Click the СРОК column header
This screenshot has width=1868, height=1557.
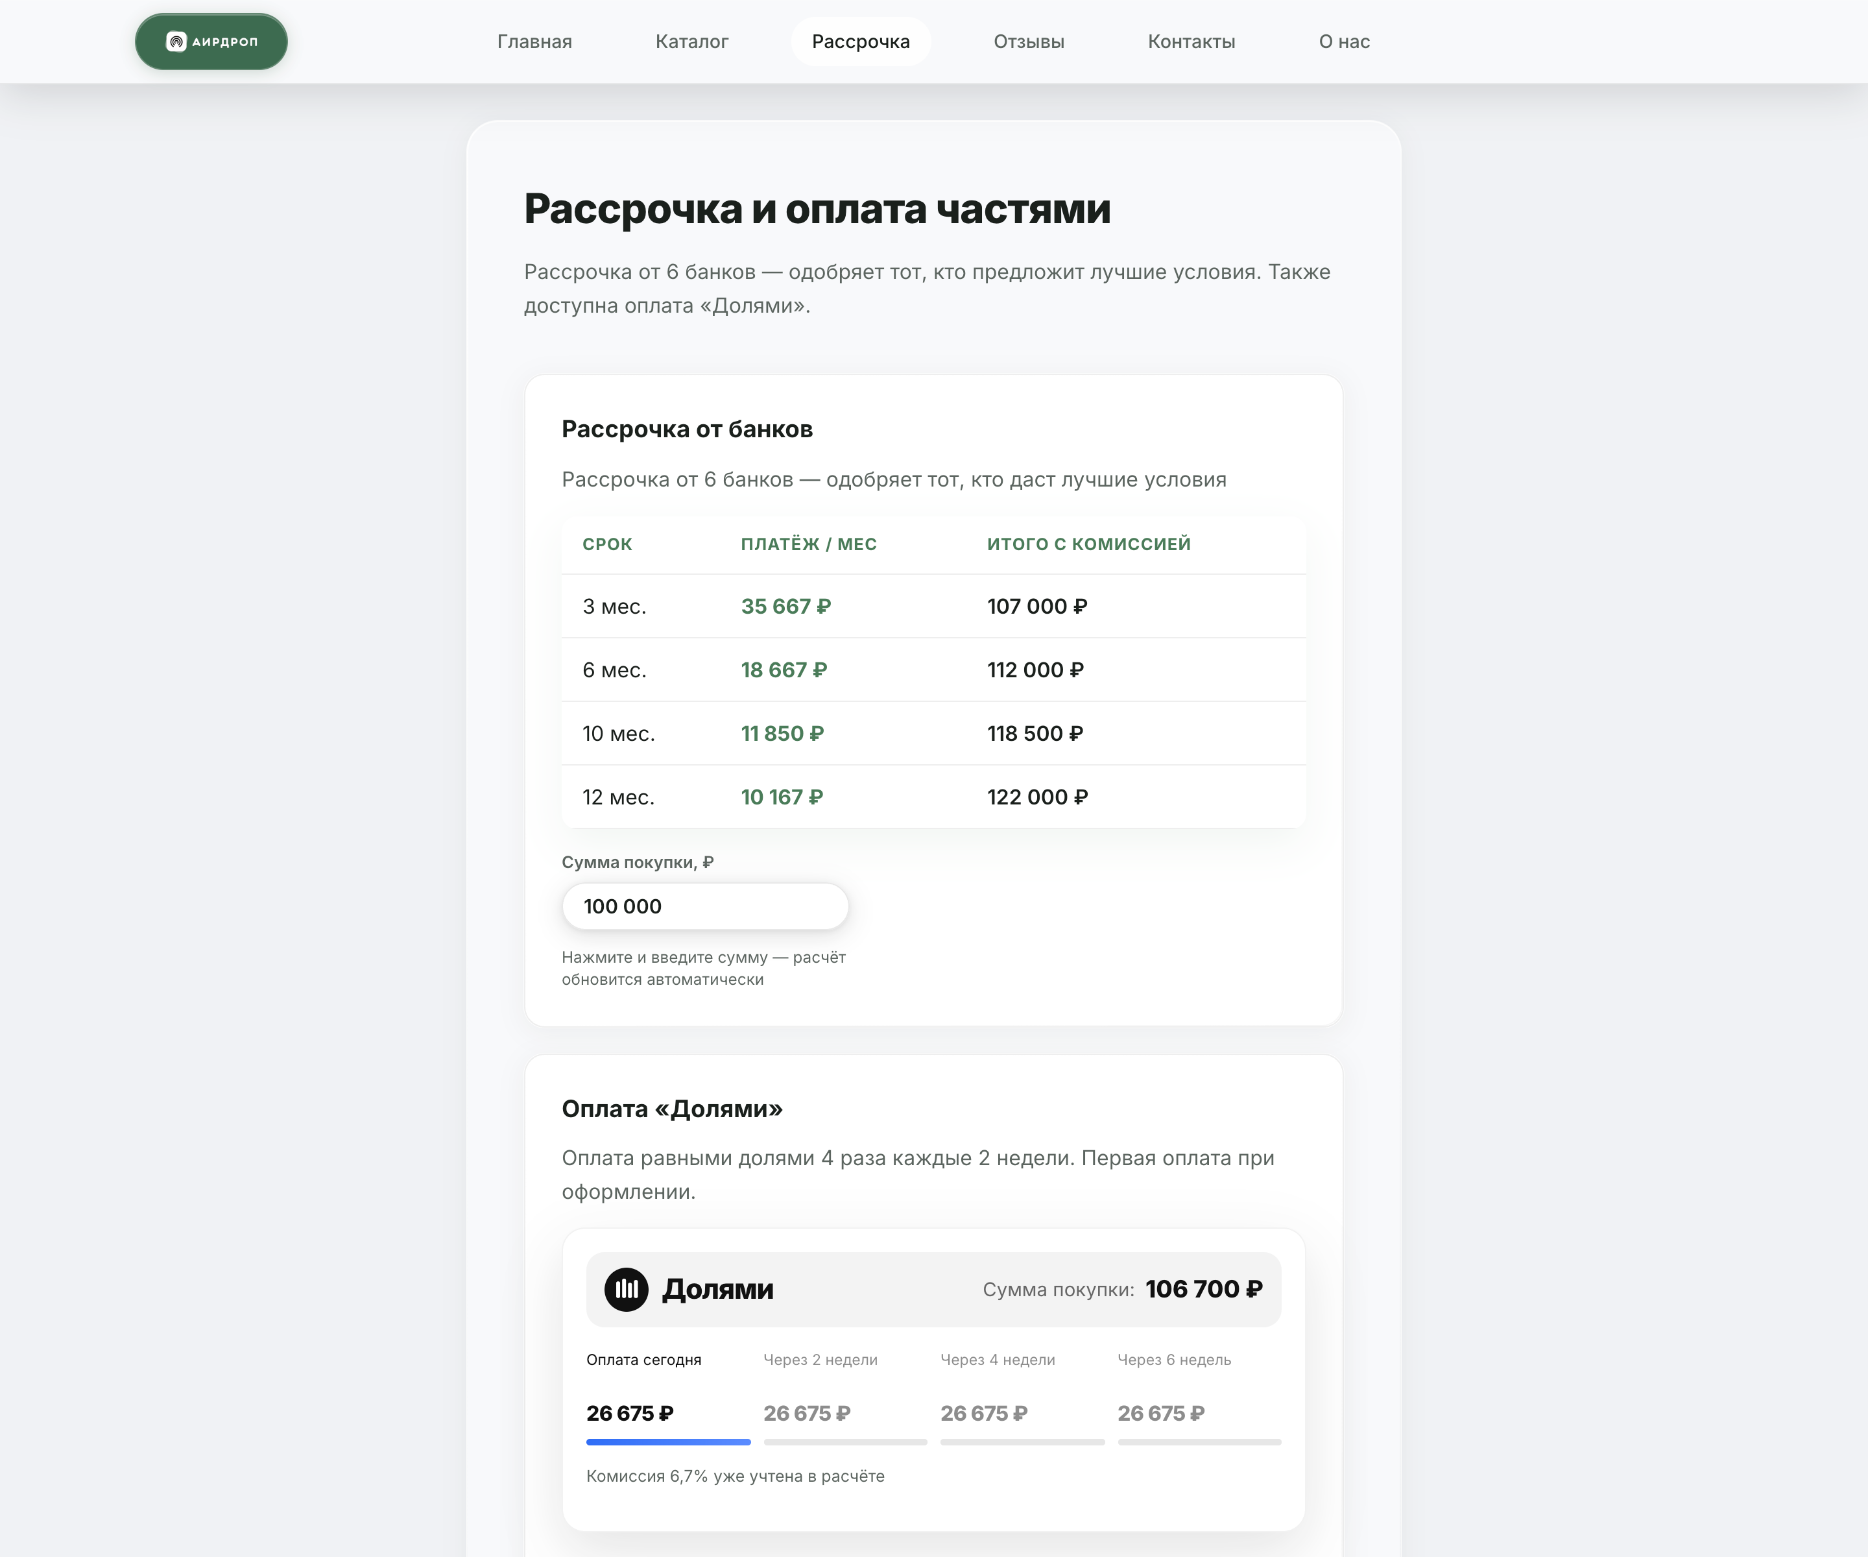click(x=608, y=544)
